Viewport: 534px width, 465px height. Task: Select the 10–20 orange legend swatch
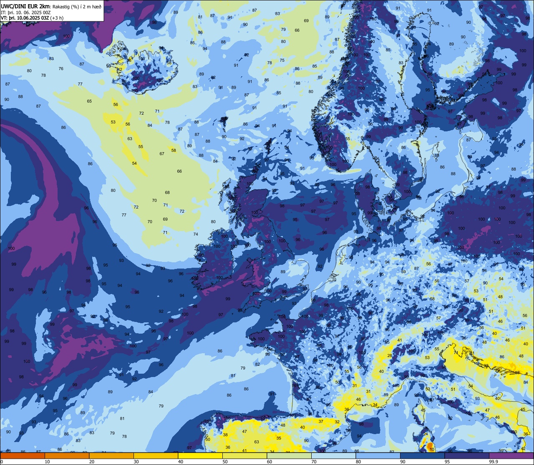[67, 455]
